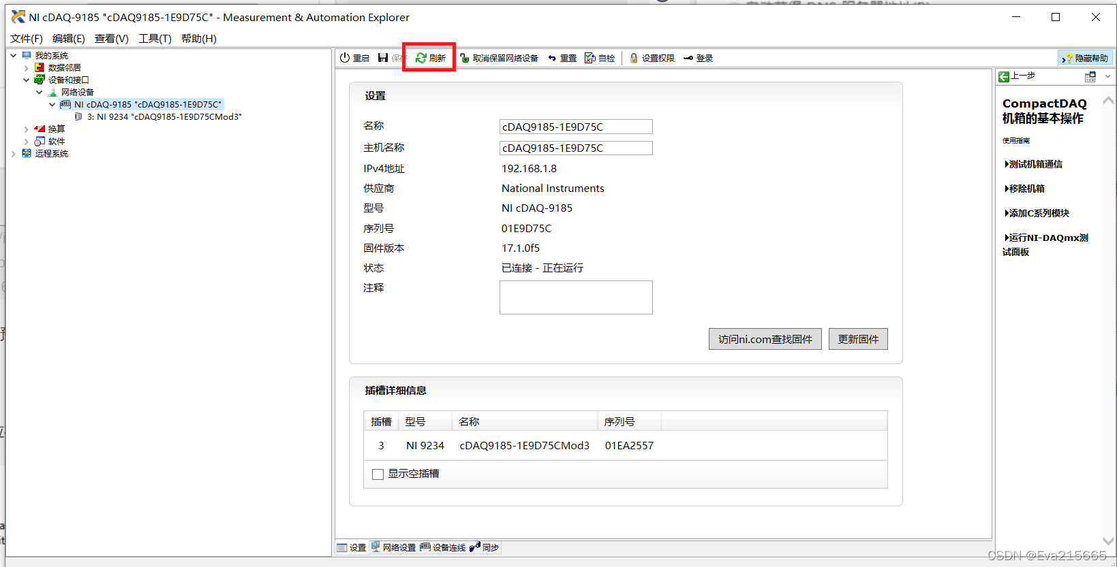Open the 测试机箱通信 help link
The width and height of the screenshot is (1117, 567).
[x=1034, y=164]
